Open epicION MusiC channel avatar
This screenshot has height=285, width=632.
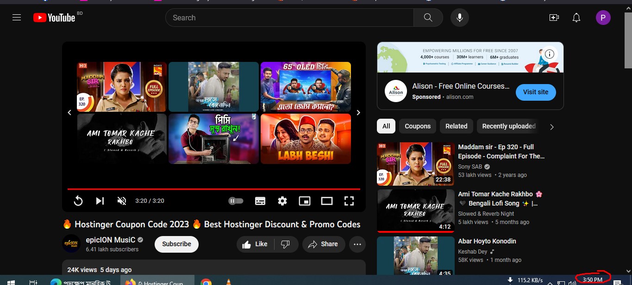click(x=71, y=244)
